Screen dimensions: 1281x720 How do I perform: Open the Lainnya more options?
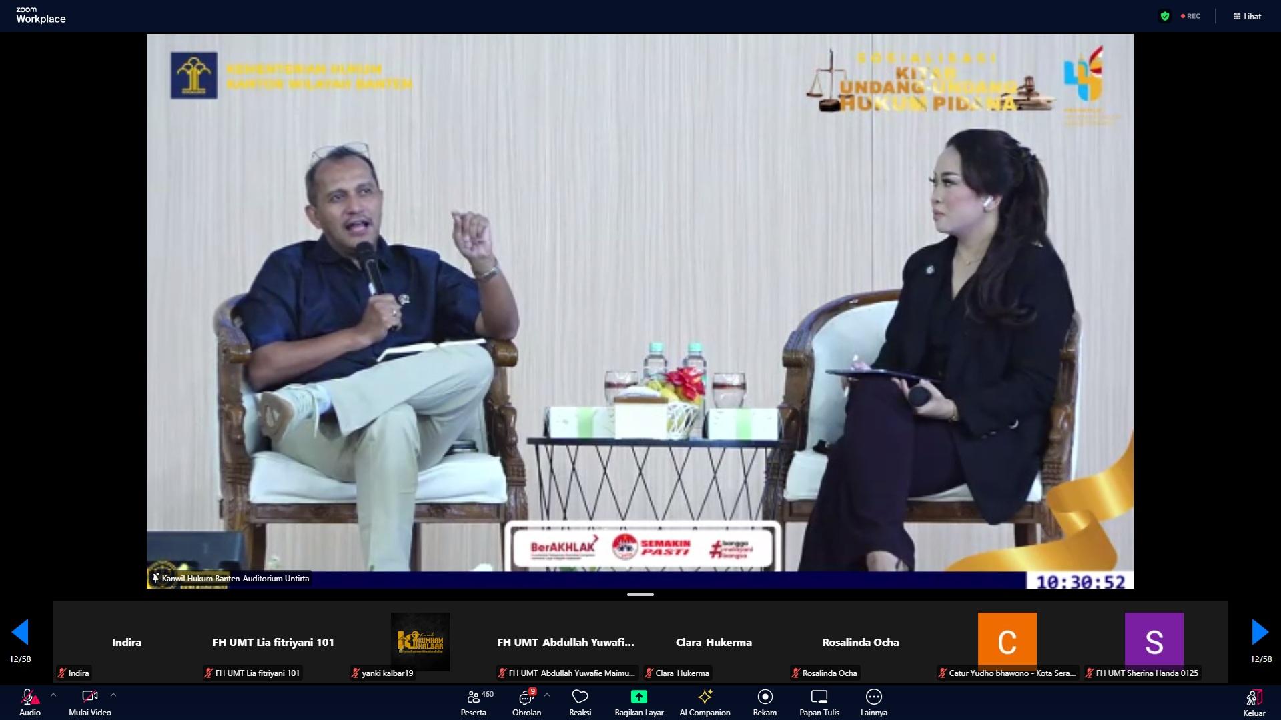click(873, 702)
